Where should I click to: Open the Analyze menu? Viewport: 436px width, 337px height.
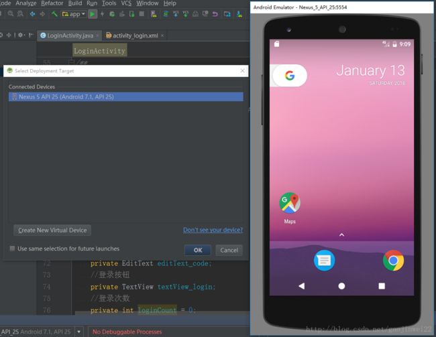click(x=26, y=3)
